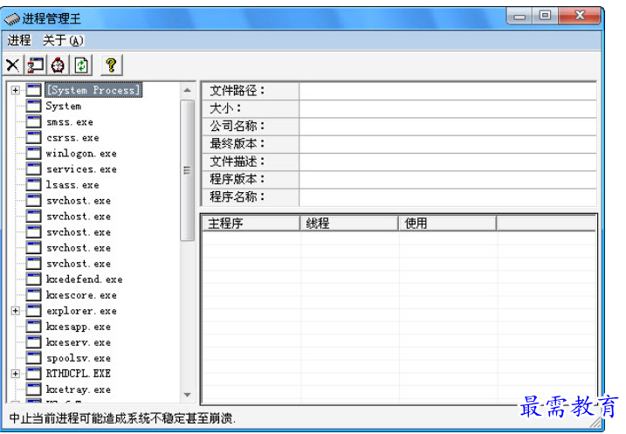Click the process tree scrollbar thumb

pyautogui.click(x=187, y=170)
